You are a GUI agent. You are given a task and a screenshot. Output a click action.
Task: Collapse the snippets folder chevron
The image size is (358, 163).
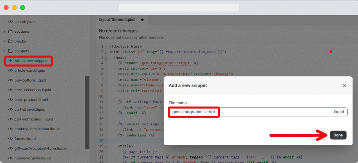pos(4,51)
